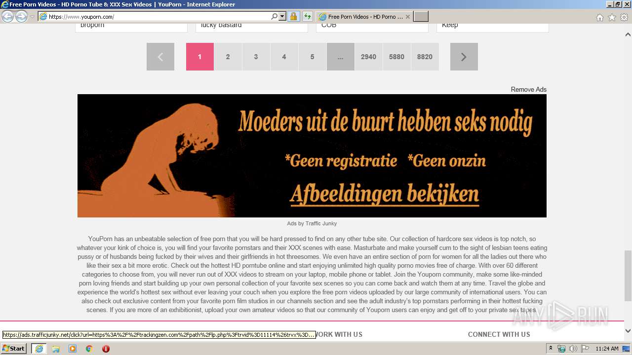The height and width of the screenshot is (355, 632).
Task: Click the red Opera taskbar icon
Action: [x=106, y=349]
